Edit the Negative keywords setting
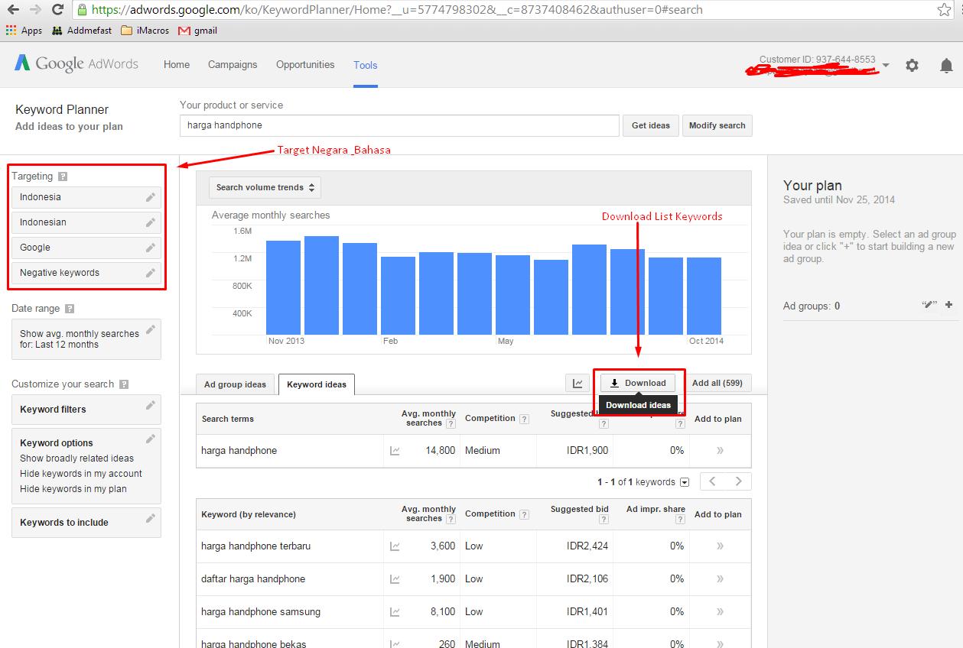Image resolution: width=963 pixels, height=648 pixels. (x=151, y=273)
